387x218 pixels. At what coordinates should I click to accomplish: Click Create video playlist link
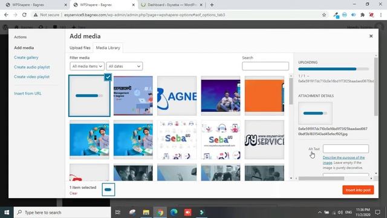pyautogui.click(x=32, y=77)
